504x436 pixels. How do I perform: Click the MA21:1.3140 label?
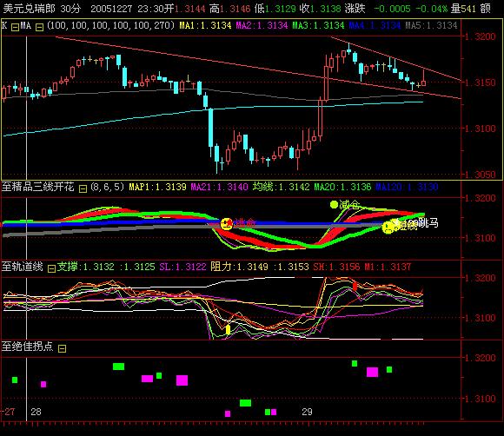pyautogui.click(x=219, y=187)
